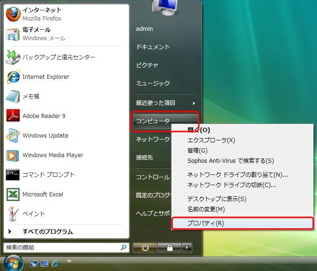Select ネットワーク ドライブの割り当て(N)...

click(238, 174)
